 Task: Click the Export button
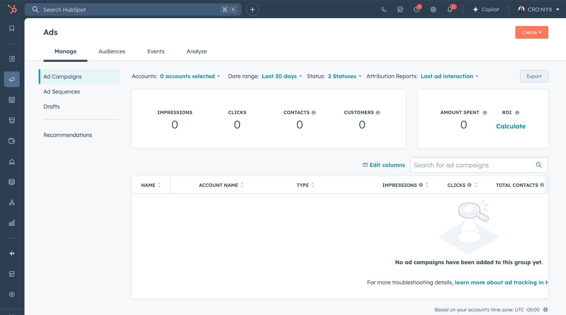click(534, 76)
